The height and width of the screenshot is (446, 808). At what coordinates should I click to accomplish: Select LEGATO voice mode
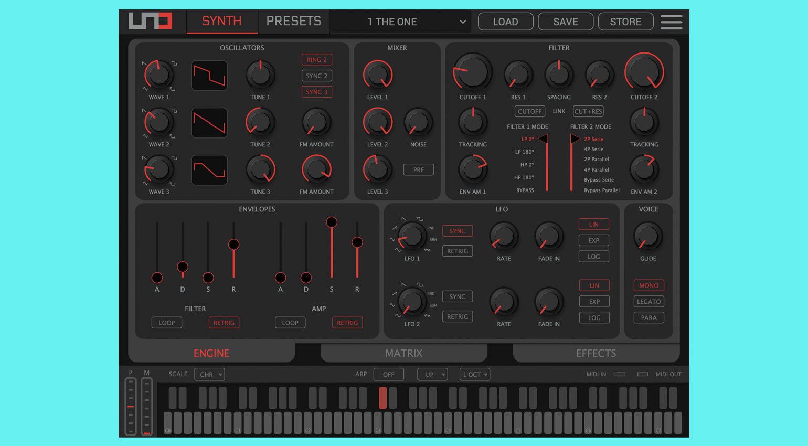pos(649,302)
